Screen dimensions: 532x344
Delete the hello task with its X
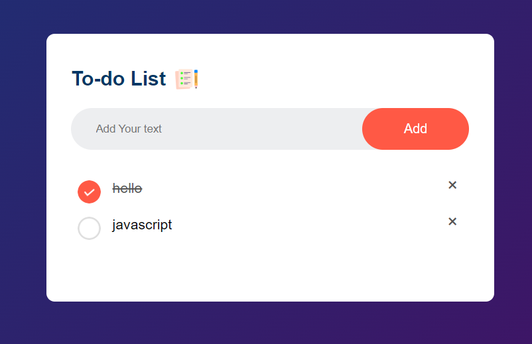[452, 185]
